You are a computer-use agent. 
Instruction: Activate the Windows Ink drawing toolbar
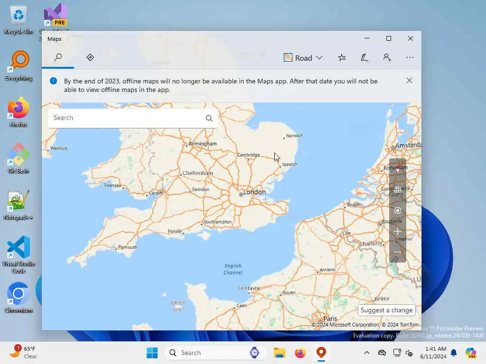pos(364,57)
